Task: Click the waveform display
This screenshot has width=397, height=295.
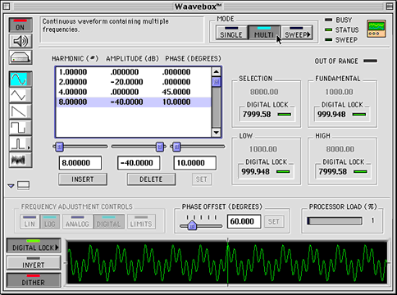Action: pyautogui.click(x=227, y=262)
